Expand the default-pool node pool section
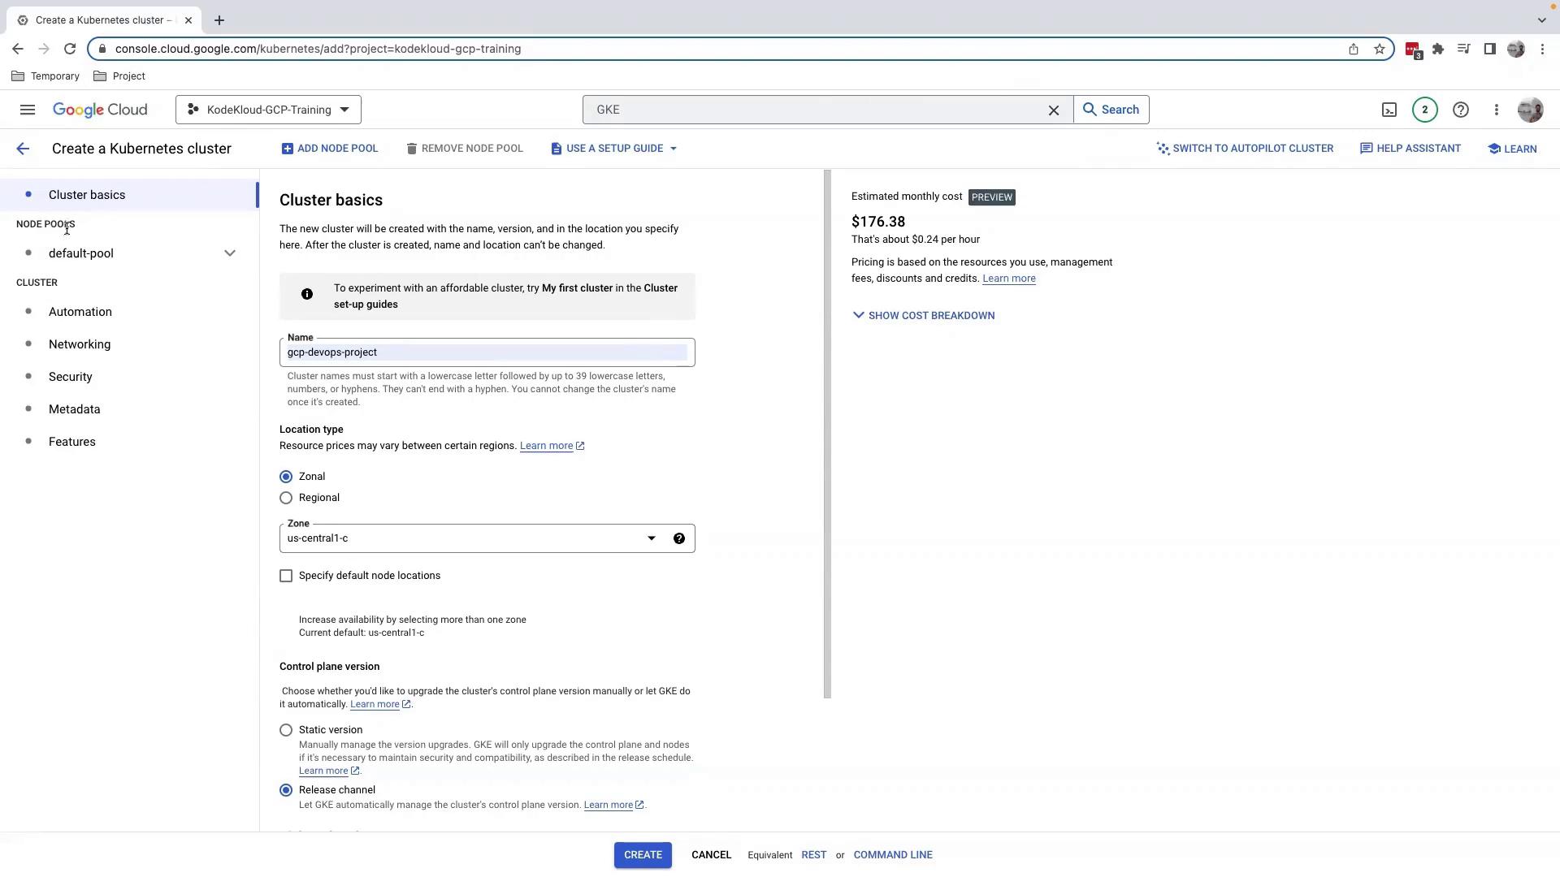The width and height of the screenshot is (1560, 877). pyautogui.click(x=230, y=253)
